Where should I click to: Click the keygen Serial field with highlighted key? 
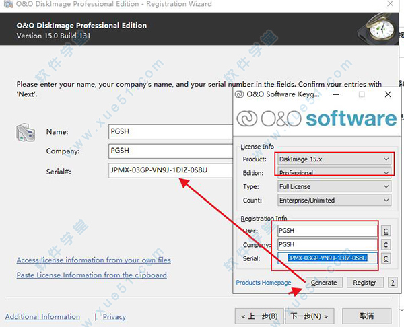pos(327,258)
